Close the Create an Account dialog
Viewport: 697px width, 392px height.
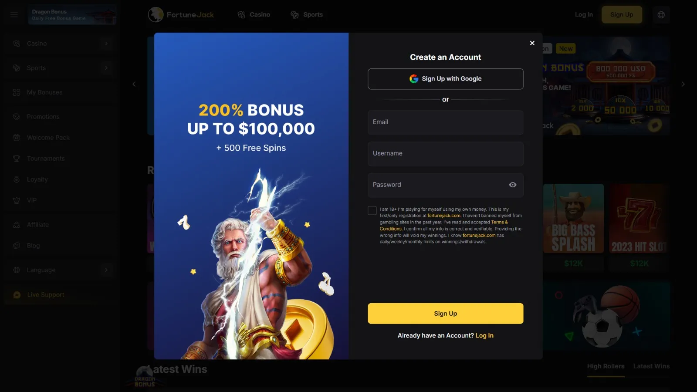[532, 43]
